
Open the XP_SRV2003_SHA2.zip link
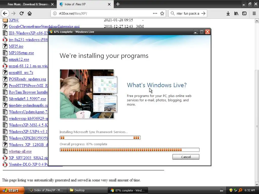tap(28, 158)
